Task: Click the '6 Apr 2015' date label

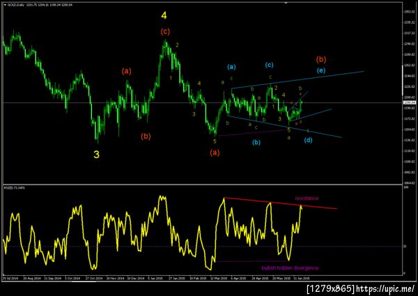Action: click(238, 278)
